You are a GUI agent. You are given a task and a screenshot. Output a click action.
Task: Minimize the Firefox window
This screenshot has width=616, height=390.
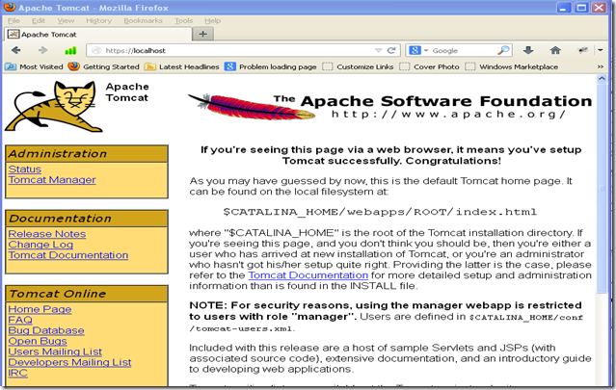[x=563, y=8]
